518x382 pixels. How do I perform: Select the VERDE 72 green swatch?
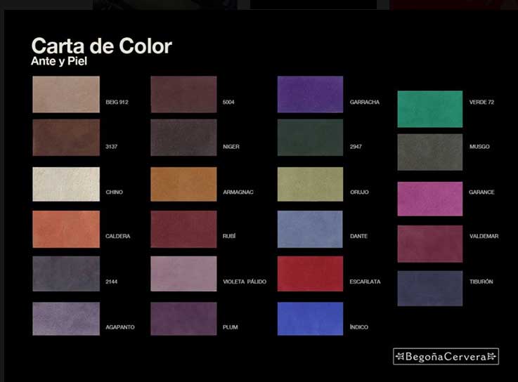(x=430, y=109)
